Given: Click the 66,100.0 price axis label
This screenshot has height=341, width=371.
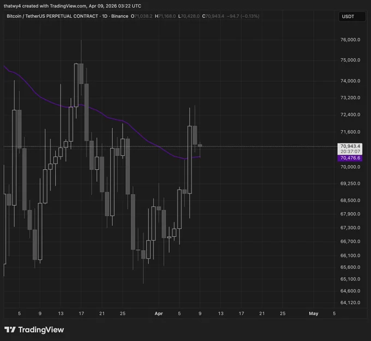Looking at the screenshot, I should click(x=350, y=255).
